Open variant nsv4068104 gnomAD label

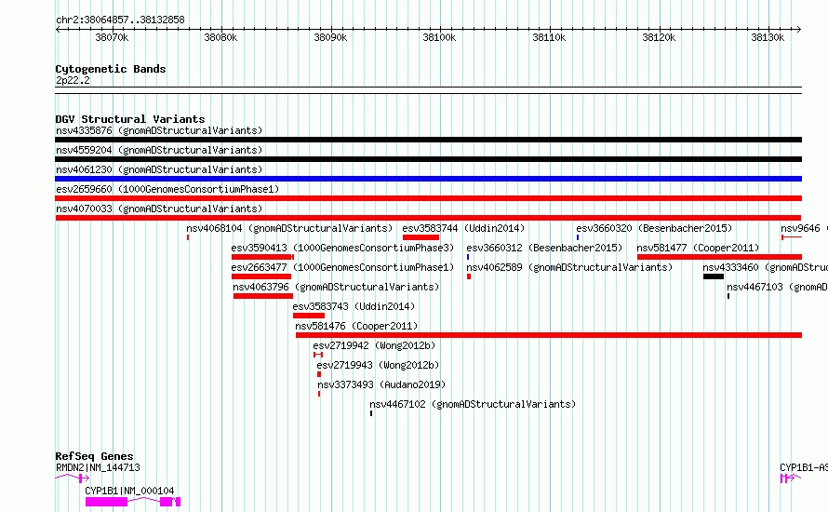[289, 228]
